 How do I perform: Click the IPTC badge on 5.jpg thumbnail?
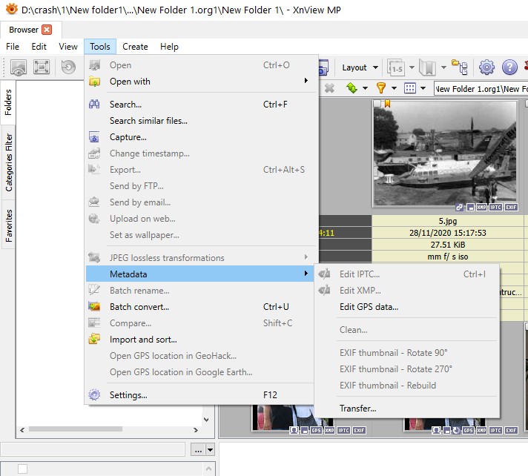[x=495, y=208]
